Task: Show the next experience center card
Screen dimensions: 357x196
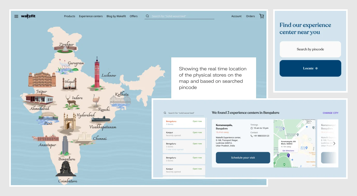Action: coord(334,143)
